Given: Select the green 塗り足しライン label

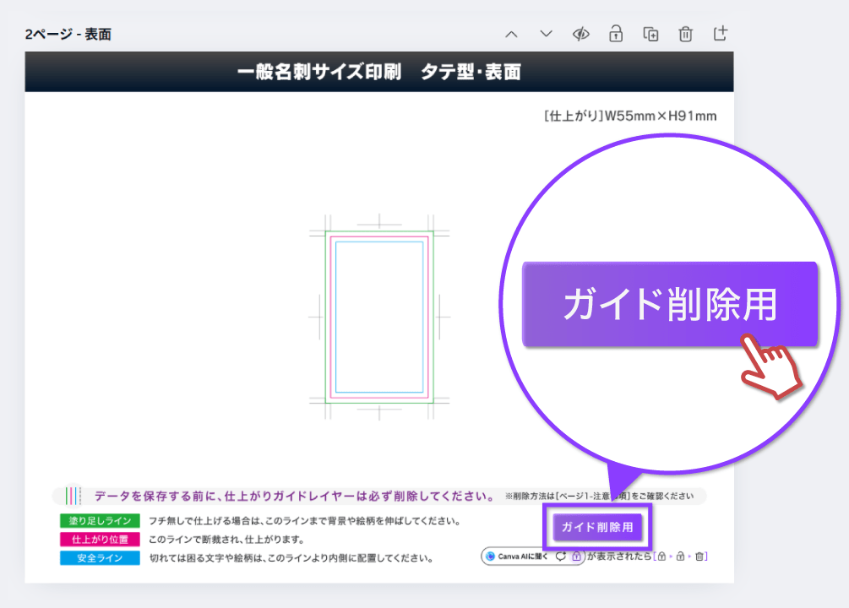Looking at the screenshot, I should coord(100,521).
